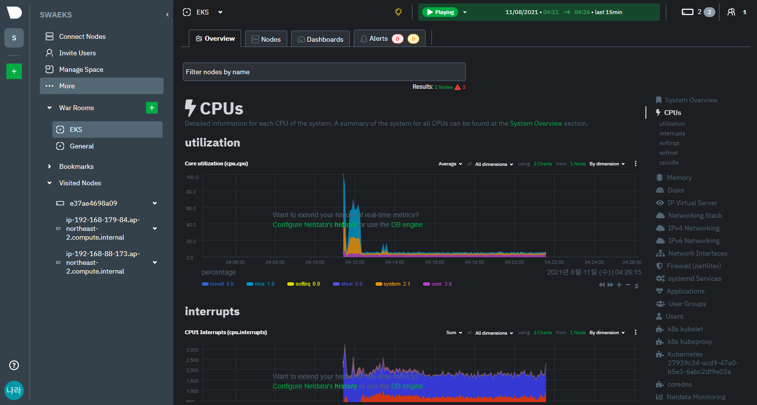This screenshot has height=405, width=757.
Task: Jump to softirqs subsection
Action: point(669,143)
